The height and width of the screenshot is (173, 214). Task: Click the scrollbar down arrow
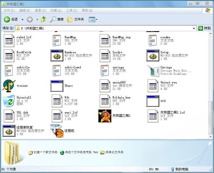pyautogui.click(x=210, y=137)
